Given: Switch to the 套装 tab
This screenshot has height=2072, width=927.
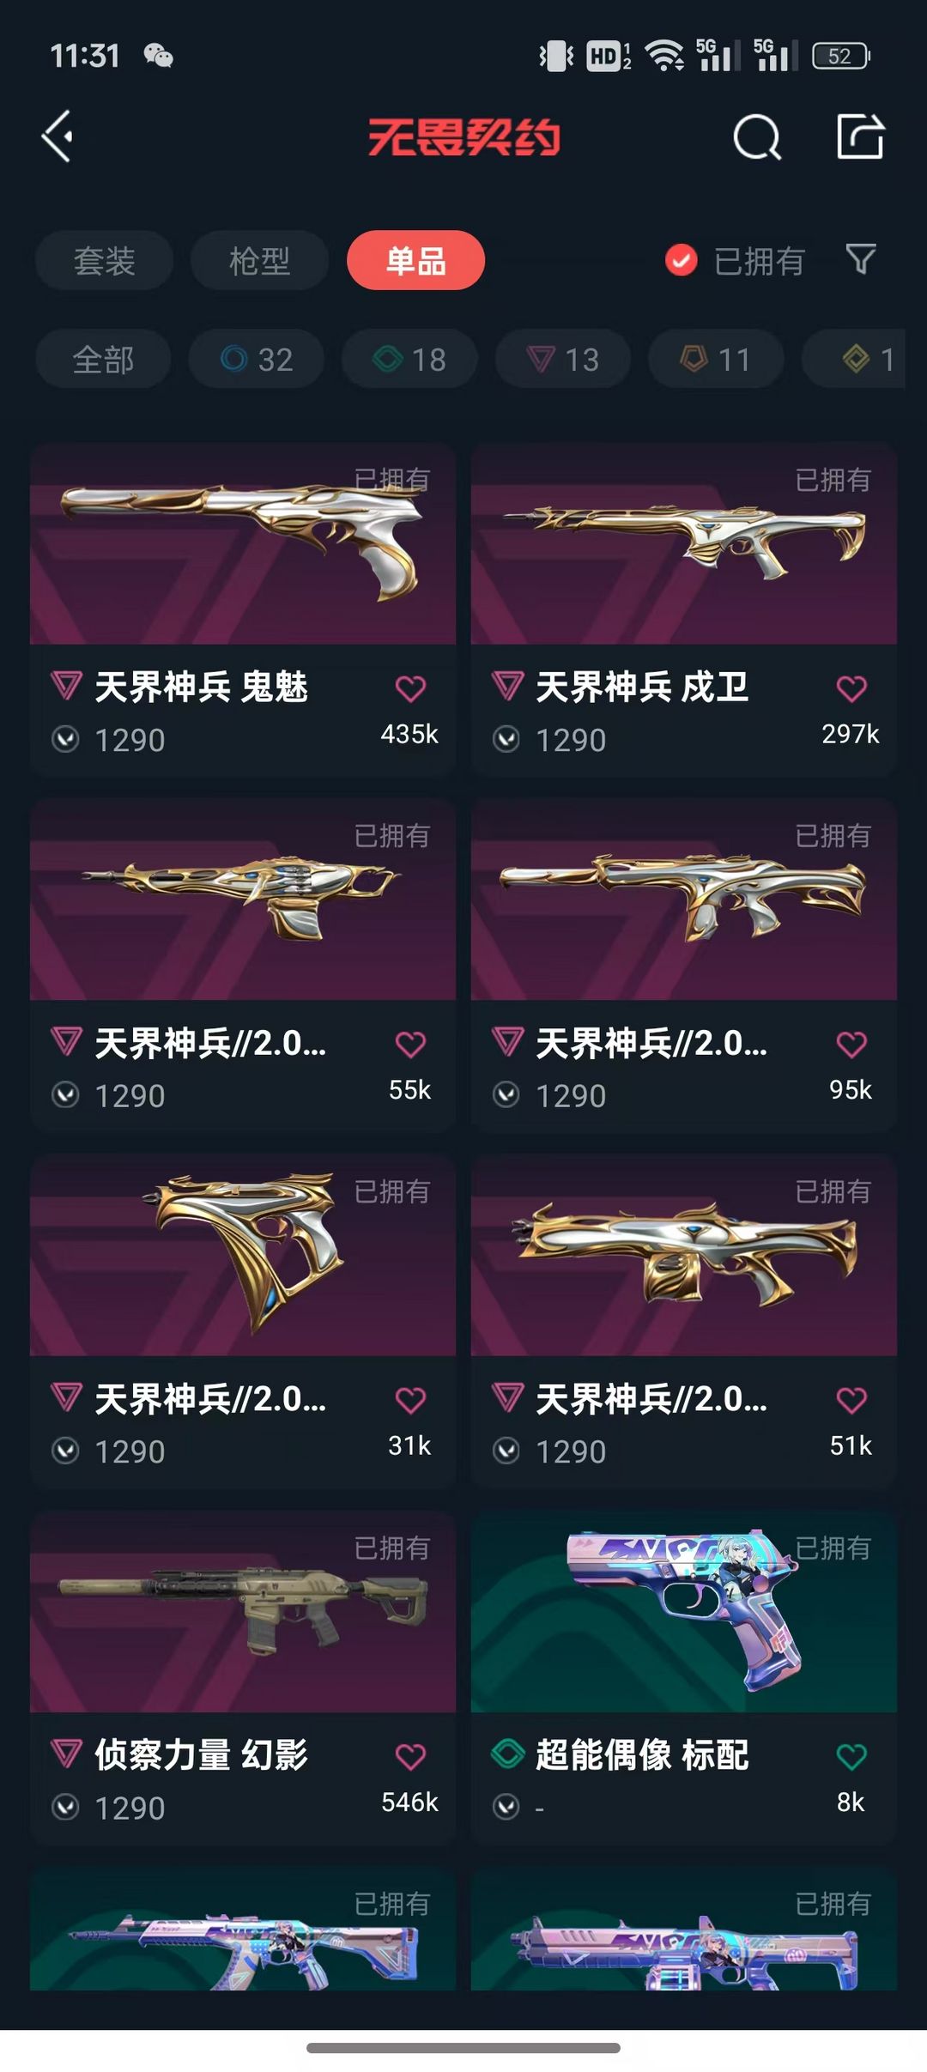Looking at the screenshot, I should coord(104,260).
